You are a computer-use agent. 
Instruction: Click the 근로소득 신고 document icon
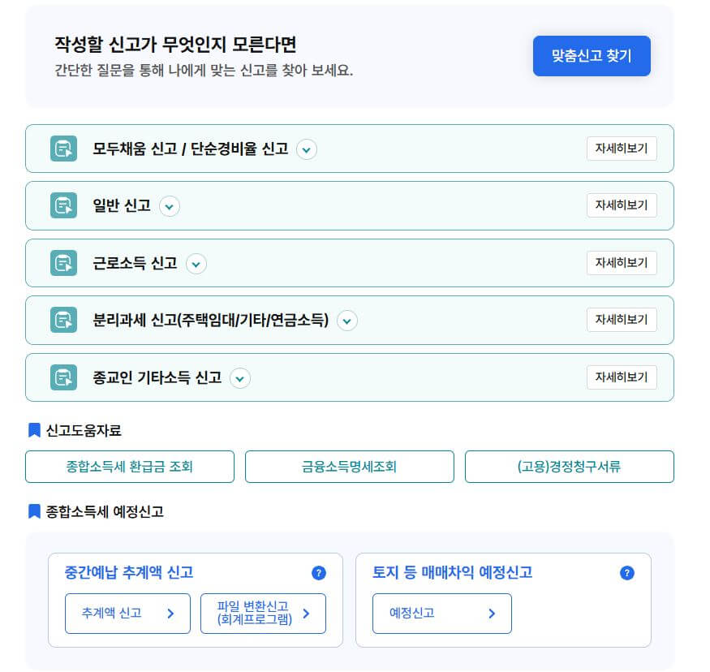[x=63, y=263]
